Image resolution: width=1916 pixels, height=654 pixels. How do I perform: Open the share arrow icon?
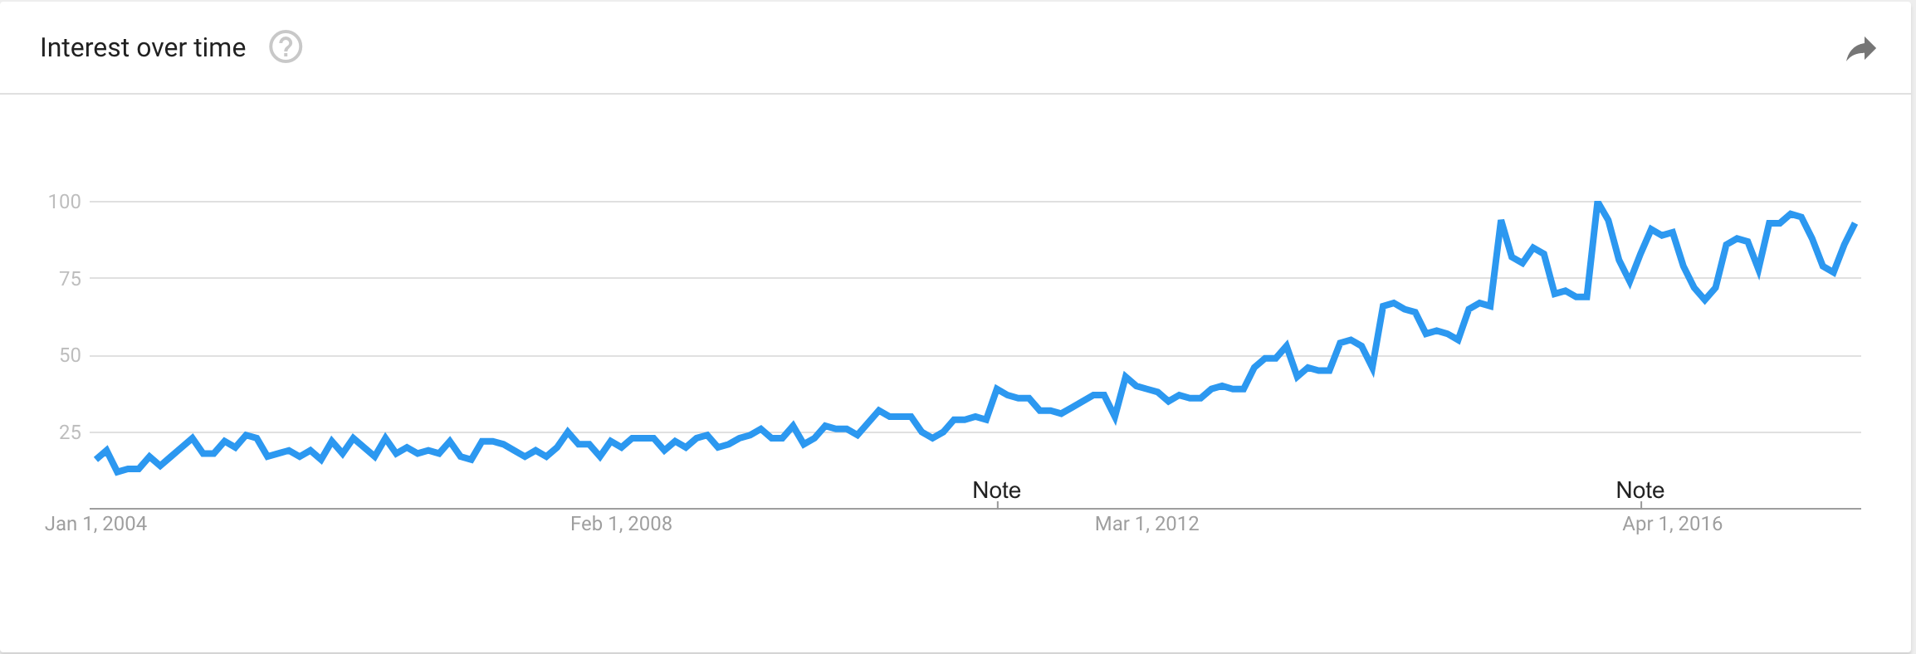click(x=1861, y=49)
